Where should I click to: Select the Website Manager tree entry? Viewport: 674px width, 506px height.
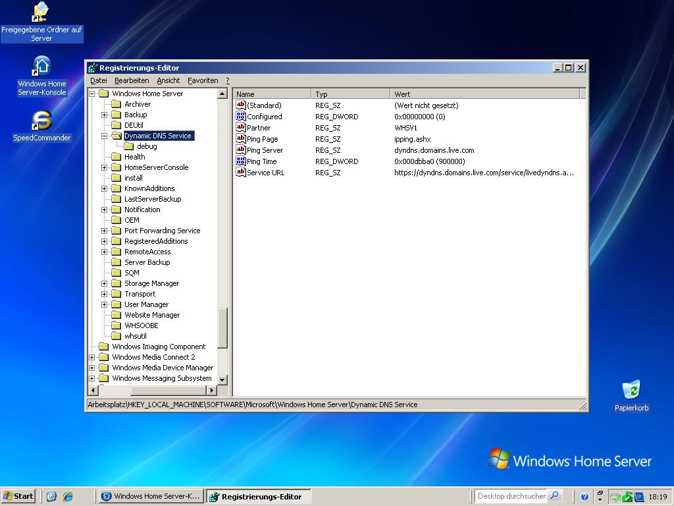tap(152, 315)
